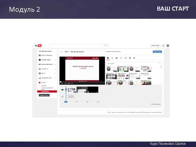Expand the Analytics section chevron
Screen dimensions: 196x147
55,78
